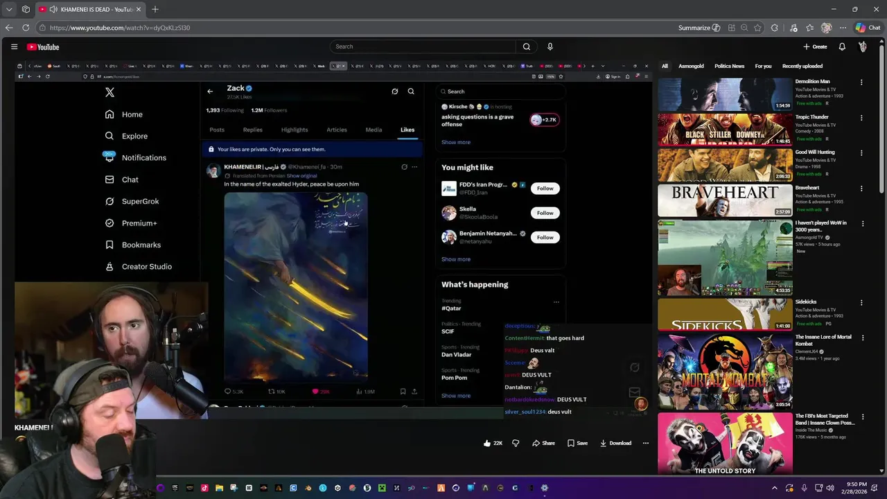Select the Politics News filter chip
This screenshot has height=499, width=887.
pyautogui.click(x=729, y=66)
